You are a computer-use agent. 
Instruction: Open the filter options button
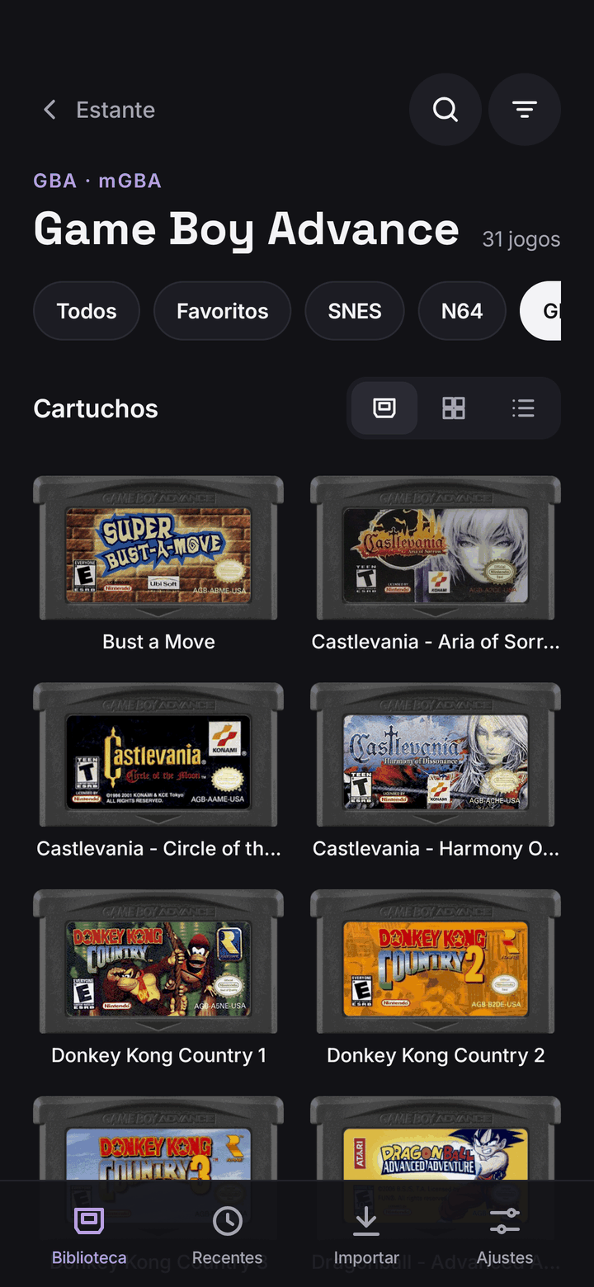pos(525,110)
